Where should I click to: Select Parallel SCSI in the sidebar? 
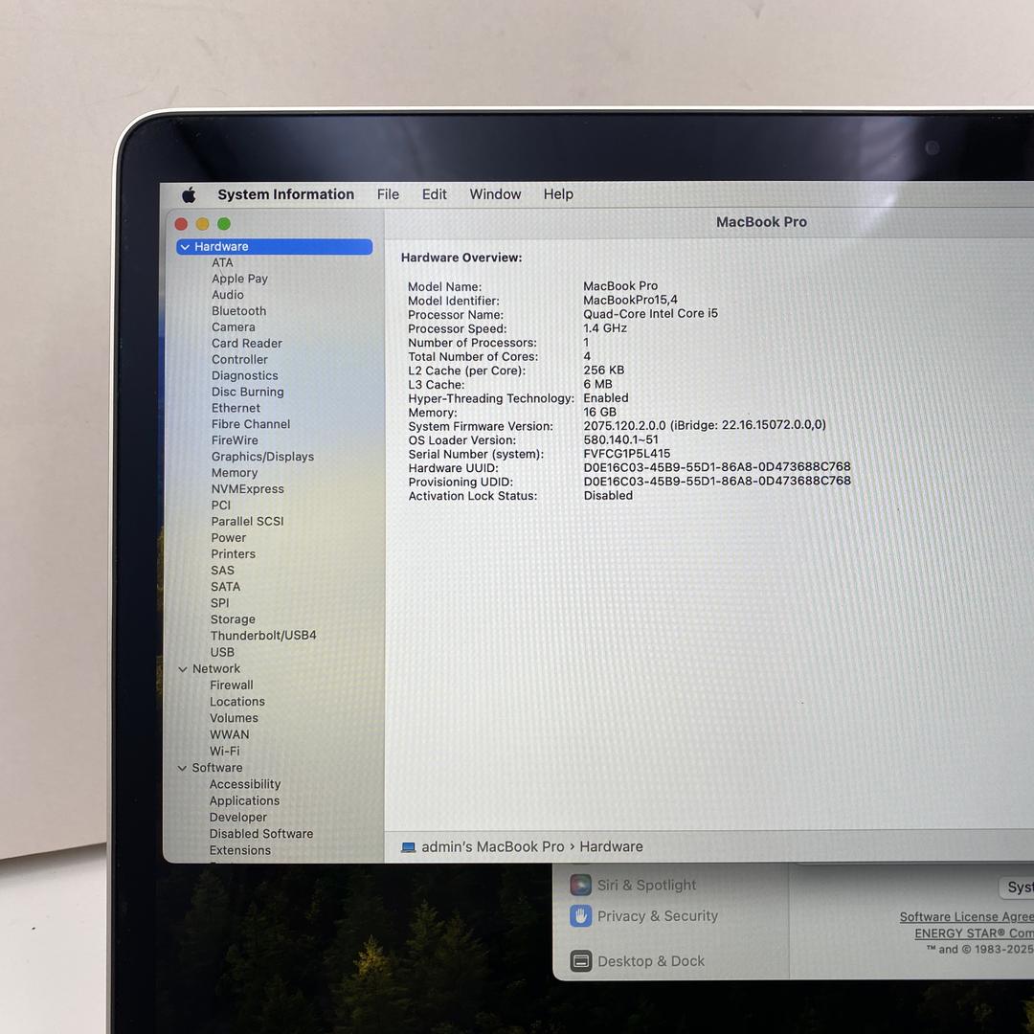point(247,521)
